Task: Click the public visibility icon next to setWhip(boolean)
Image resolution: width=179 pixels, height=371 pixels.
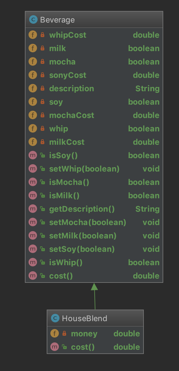Action: coord(42,169)
